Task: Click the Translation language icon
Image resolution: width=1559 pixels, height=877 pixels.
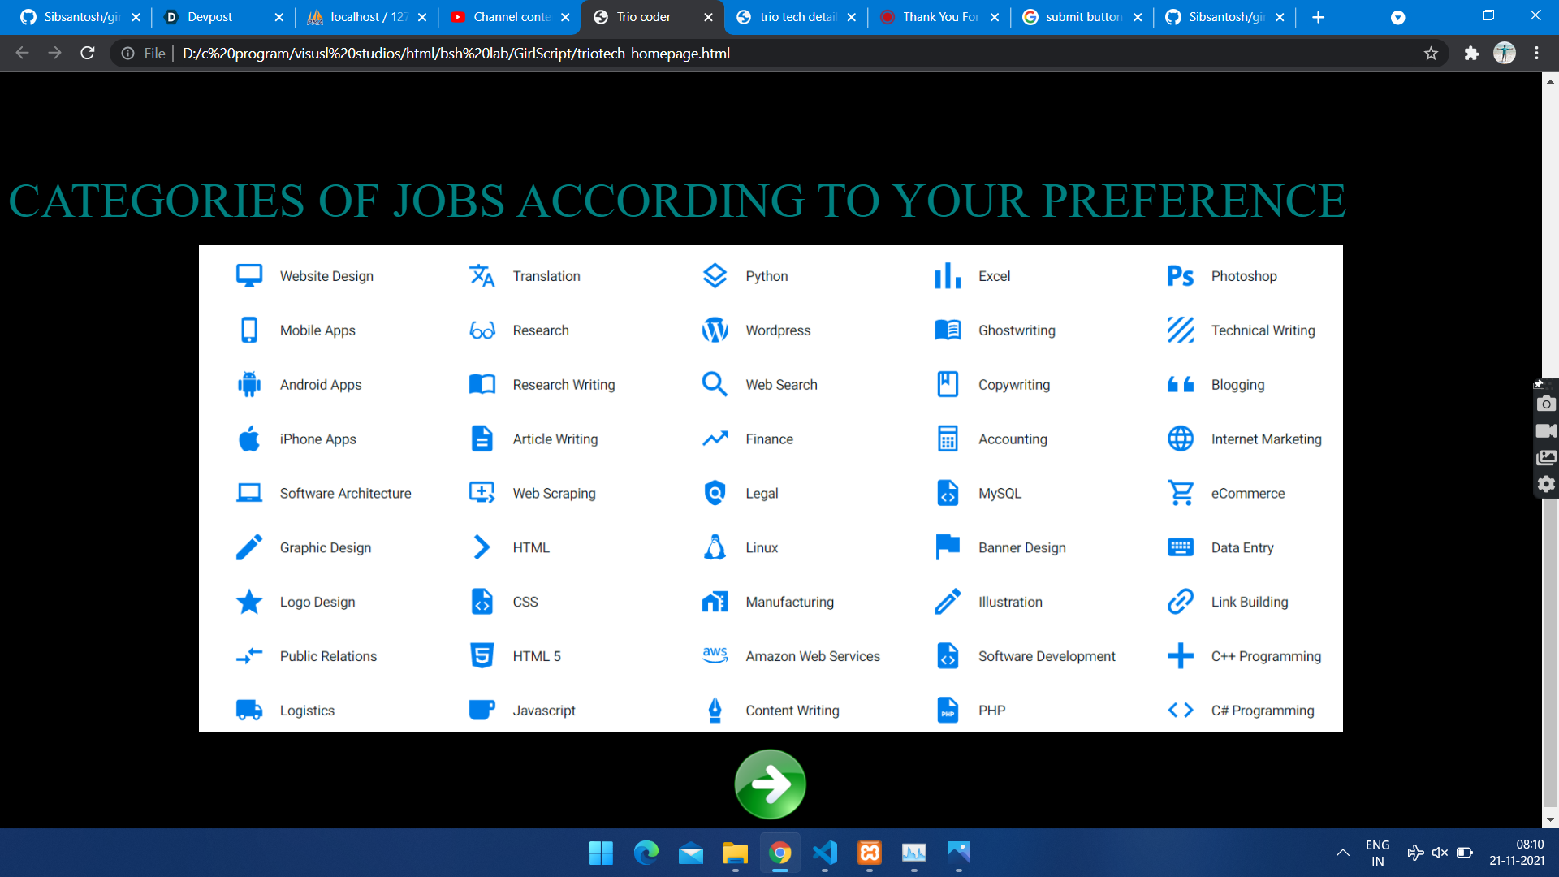Action: pos(482,276)
